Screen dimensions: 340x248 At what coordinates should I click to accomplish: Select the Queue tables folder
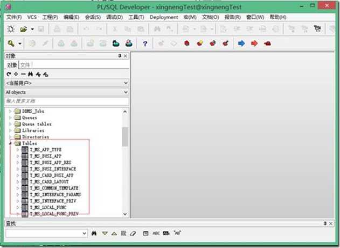click(37, 124)
